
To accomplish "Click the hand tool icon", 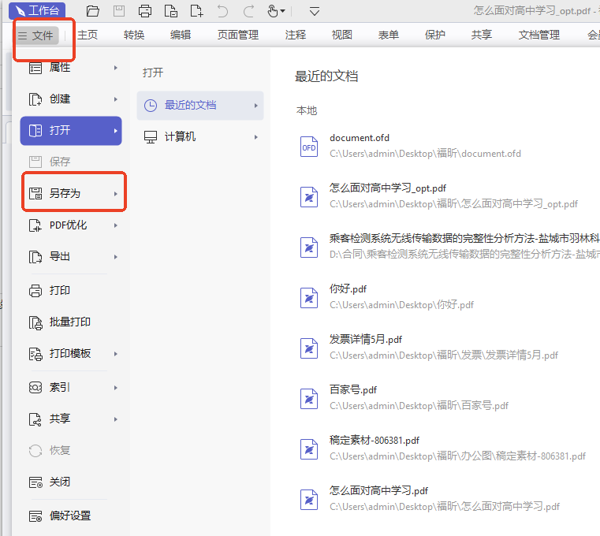I will coord(273,11).
